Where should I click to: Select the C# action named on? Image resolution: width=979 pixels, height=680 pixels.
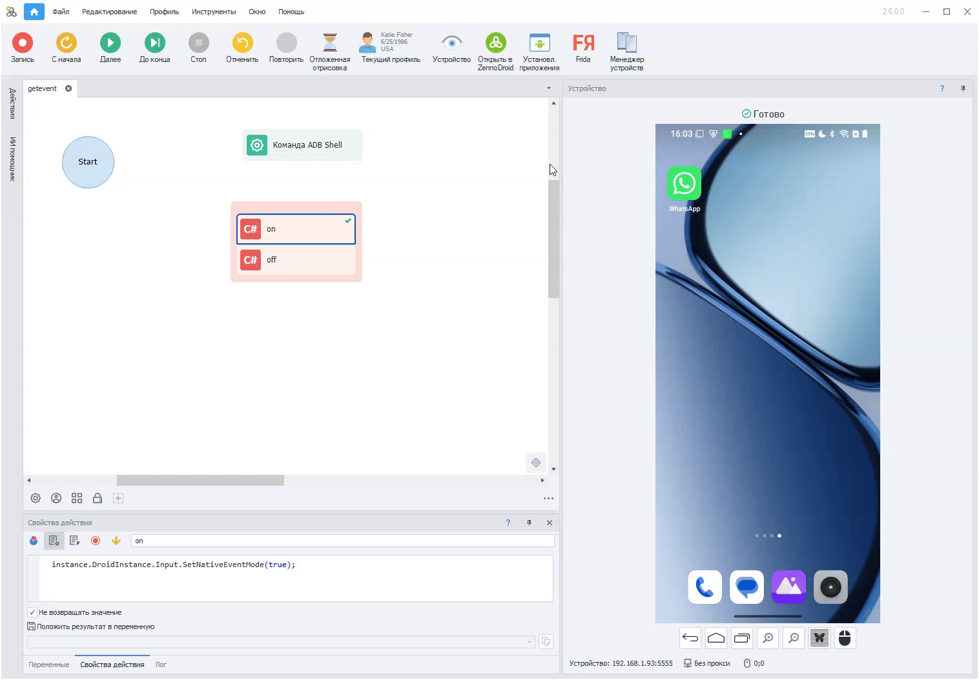pyautogui.click(x=296, y=229)
